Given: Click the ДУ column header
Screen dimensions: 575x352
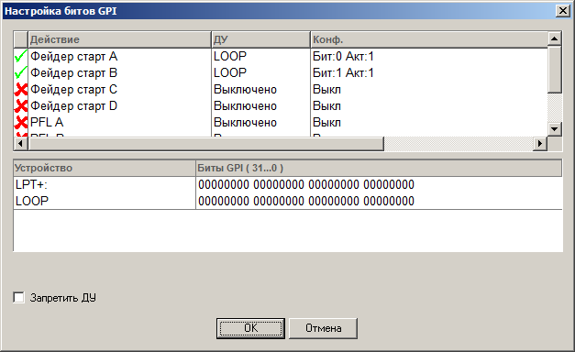Looking at the screenshot, I should coord(260,39).
